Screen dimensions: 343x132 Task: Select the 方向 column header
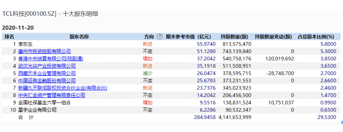coord(149,37)
